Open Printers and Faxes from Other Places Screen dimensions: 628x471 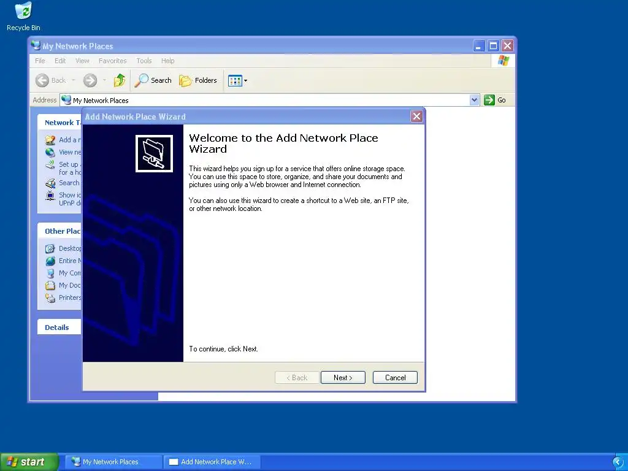coord(63,297)
